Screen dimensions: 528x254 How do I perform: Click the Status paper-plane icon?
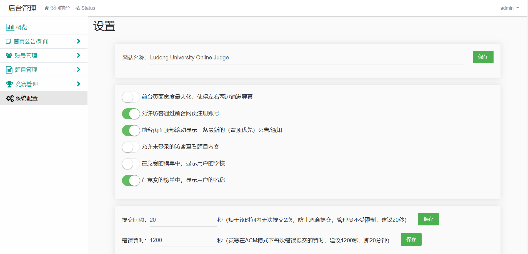coord(77,8)
